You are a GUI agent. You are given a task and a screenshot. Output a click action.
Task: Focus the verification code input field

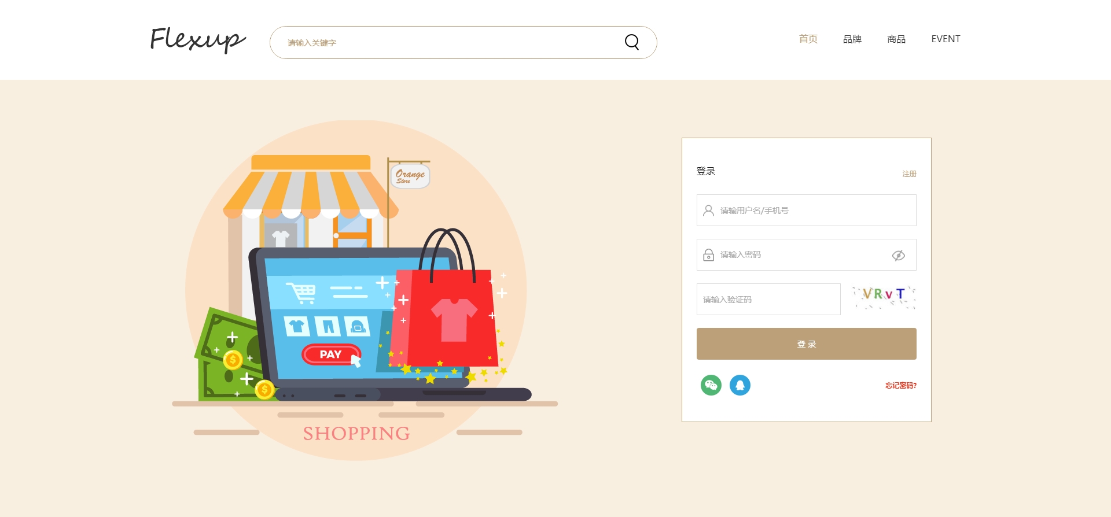click(x=768, y=300)
